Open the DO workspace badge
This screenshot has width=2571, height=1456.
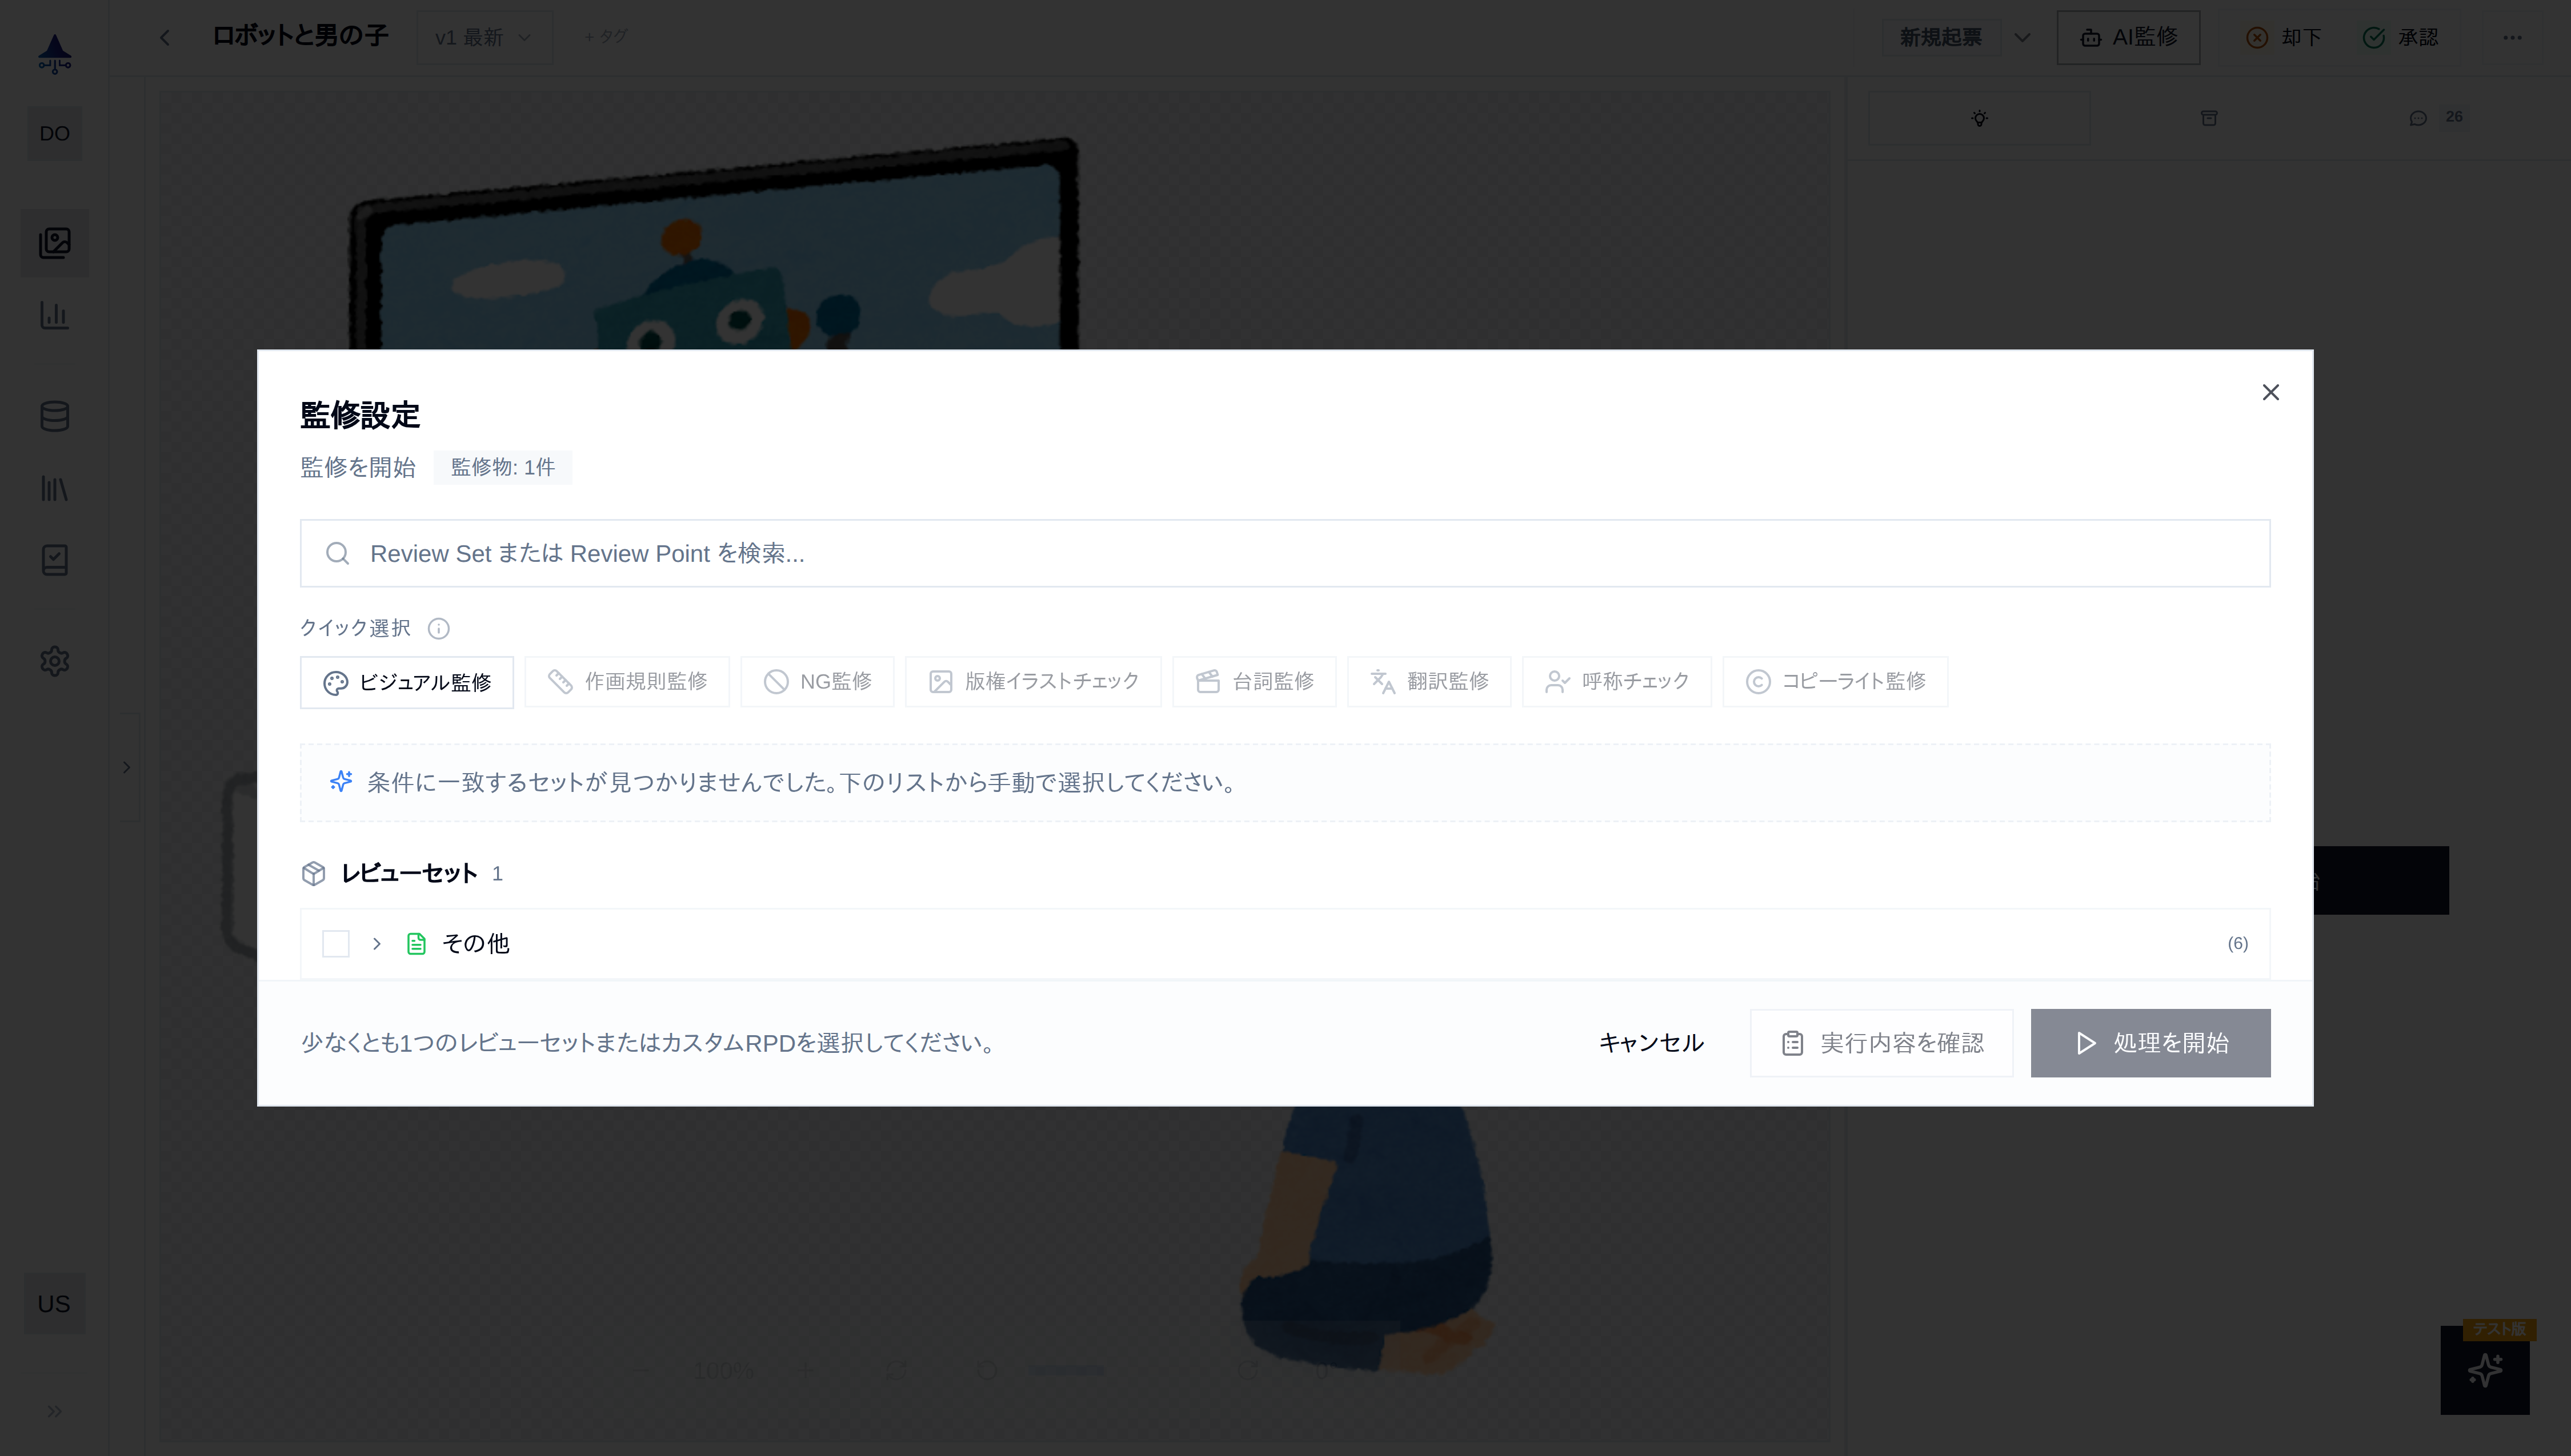[x=54, y=134]
